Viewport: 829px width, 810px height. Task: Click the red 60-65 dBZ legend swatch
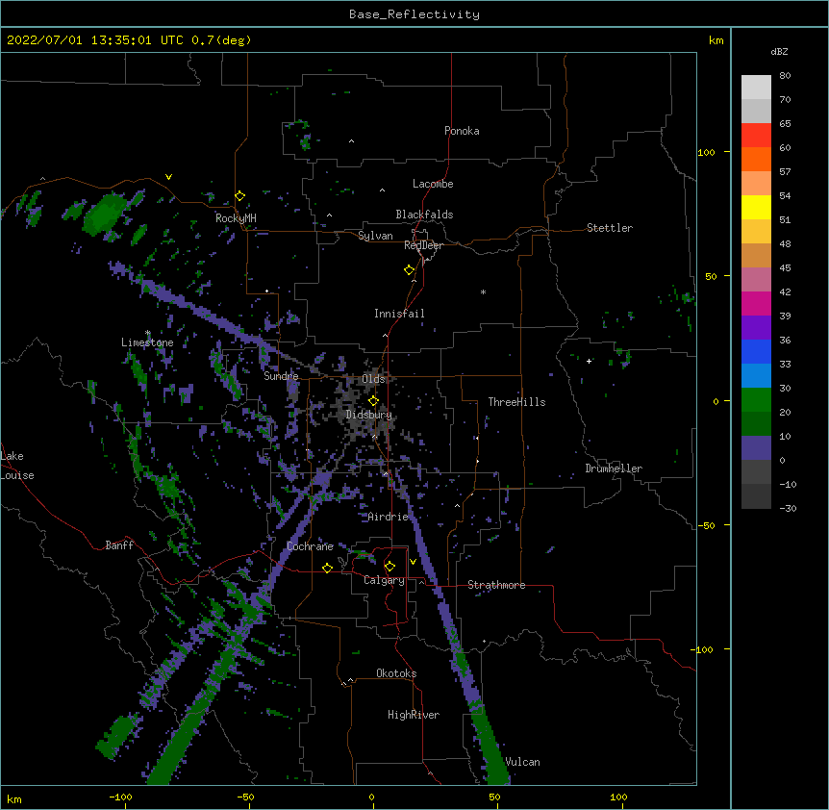756,136
